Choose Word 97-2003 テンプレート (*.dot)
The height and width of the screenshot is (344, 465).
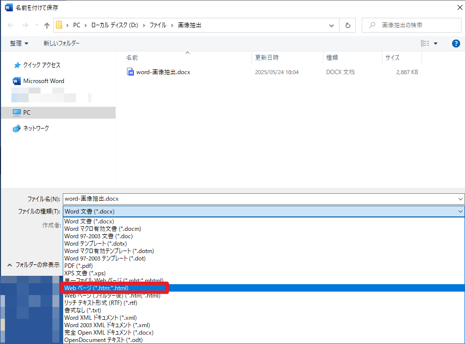264,258
